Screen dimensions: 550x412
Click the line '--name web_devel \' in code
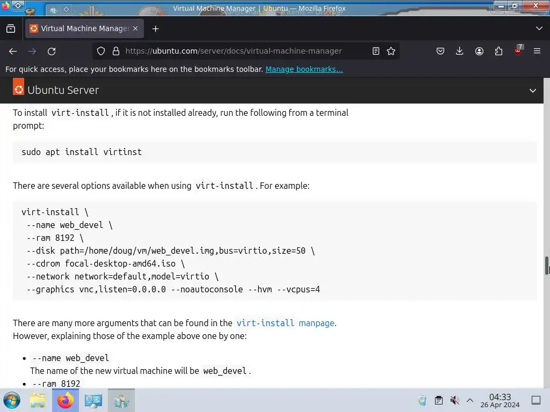pos(69,225)
